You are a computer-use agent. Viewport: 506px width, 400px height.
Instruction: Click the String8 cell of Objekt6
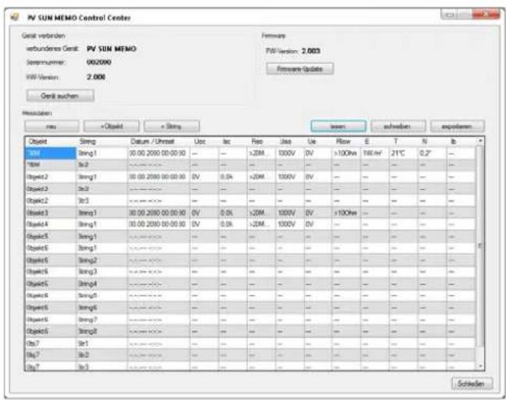click(102, 331)
